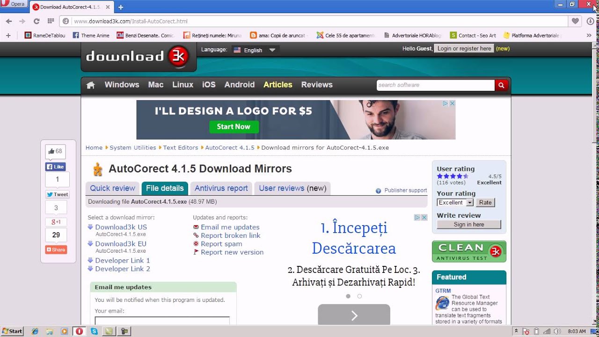Open the Mac category menu
Image resolution: width=599 pixels, height=337 pixels.
[x=156, y=85]
